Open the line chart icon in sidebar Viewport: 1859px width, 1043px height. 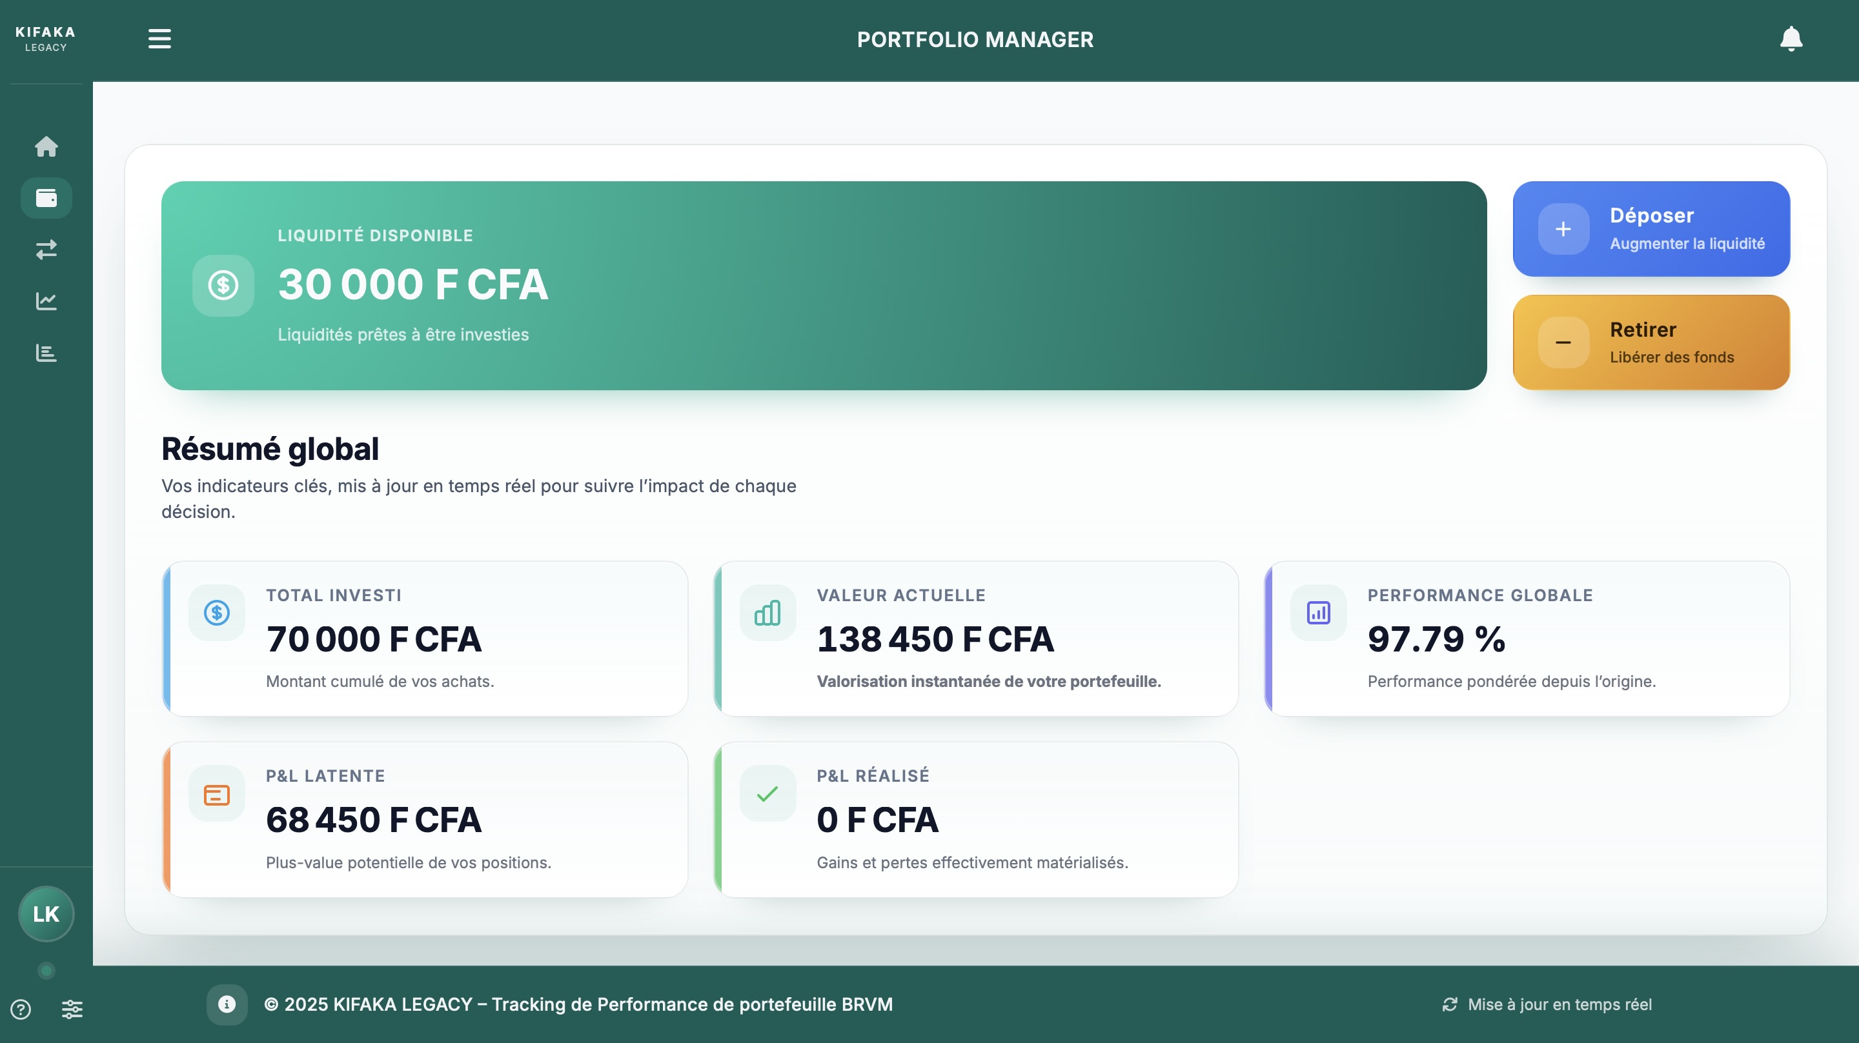tap(46, 301)
